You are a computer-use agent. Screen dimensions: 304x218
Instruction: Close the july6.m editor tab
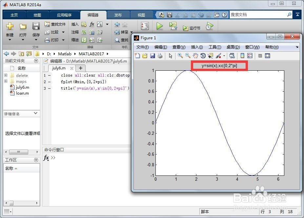click(x=72, y=68)
